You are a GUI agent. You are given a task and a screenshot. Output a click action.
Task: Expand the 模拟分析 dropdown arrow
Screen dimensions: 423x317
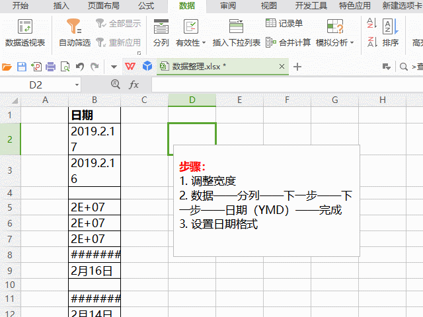click(352, 42)
